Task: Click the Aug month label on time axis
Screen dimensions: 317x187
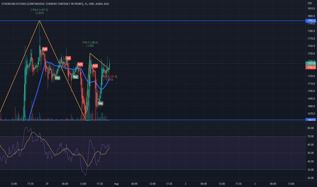Action: coord(116,184)
